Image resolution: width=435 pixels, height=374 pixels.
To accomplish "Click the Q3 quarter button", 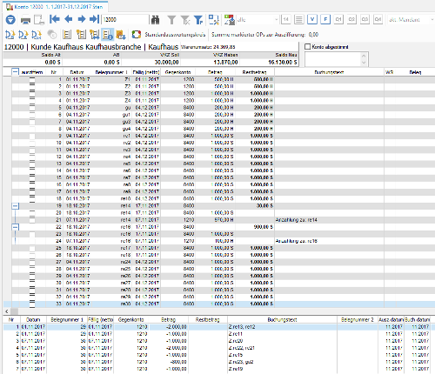I will [365, 19].
